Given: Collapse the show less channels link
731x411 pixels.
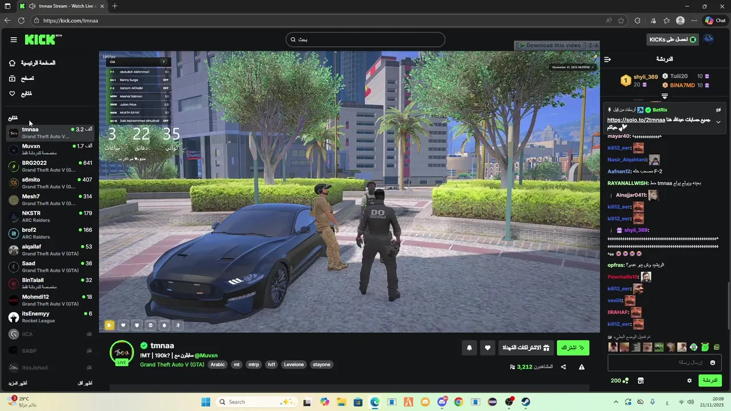Looking at the screenshot, I should coord(85,383).
